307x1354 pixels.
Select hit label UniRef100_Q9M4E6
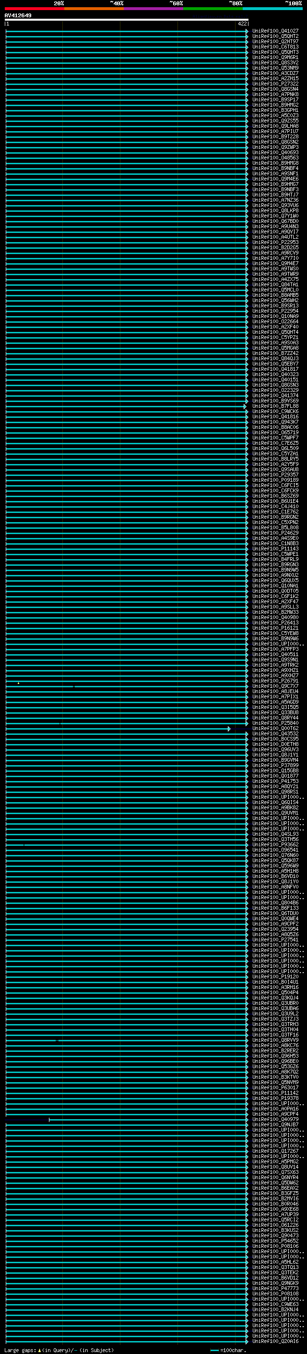click(x=275, y=179)
